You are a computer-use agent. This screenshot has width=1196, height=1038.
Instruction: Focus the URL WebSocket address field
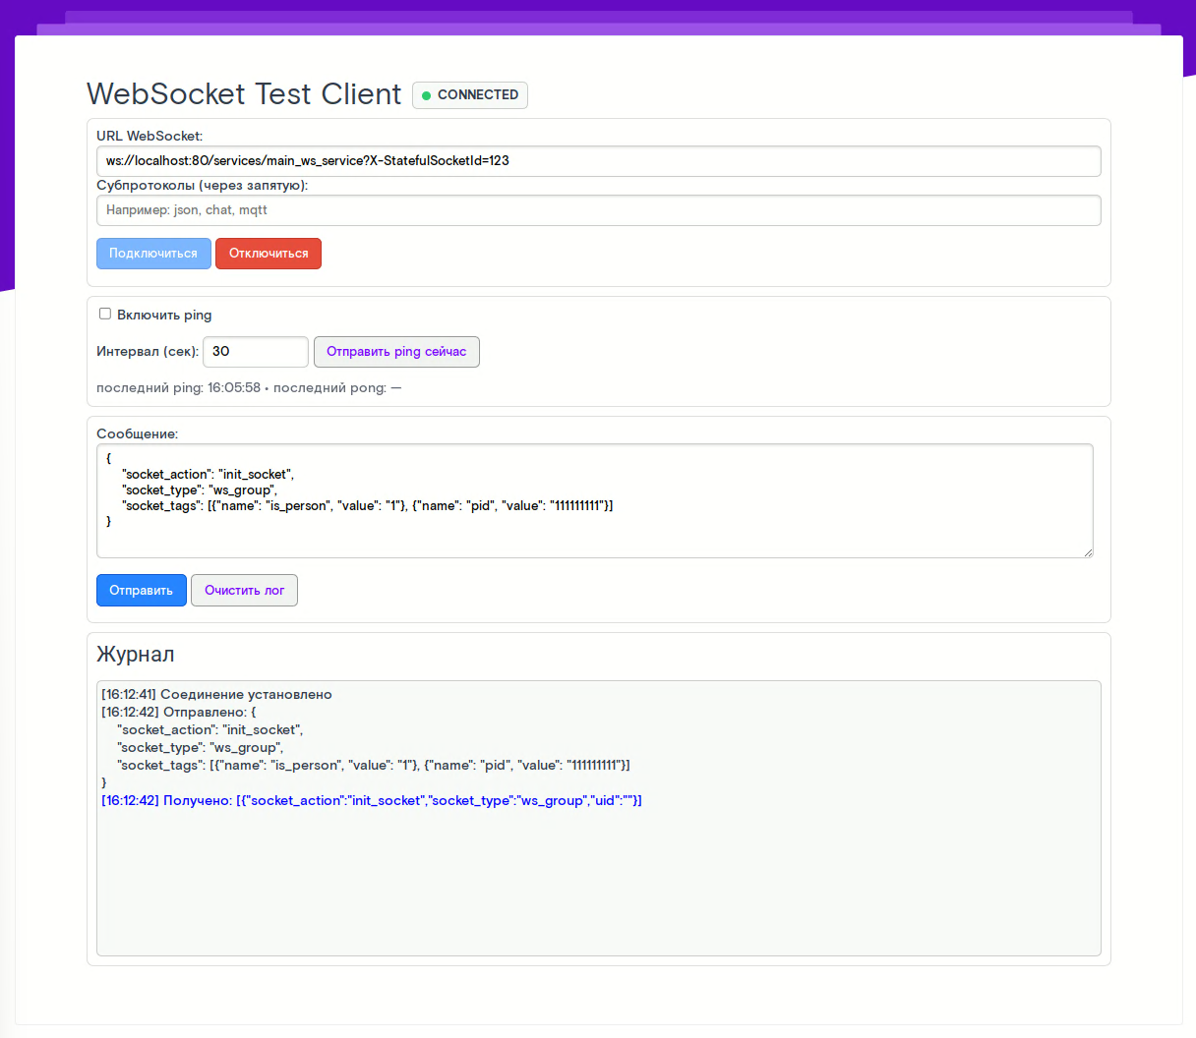tap(598, 161)
